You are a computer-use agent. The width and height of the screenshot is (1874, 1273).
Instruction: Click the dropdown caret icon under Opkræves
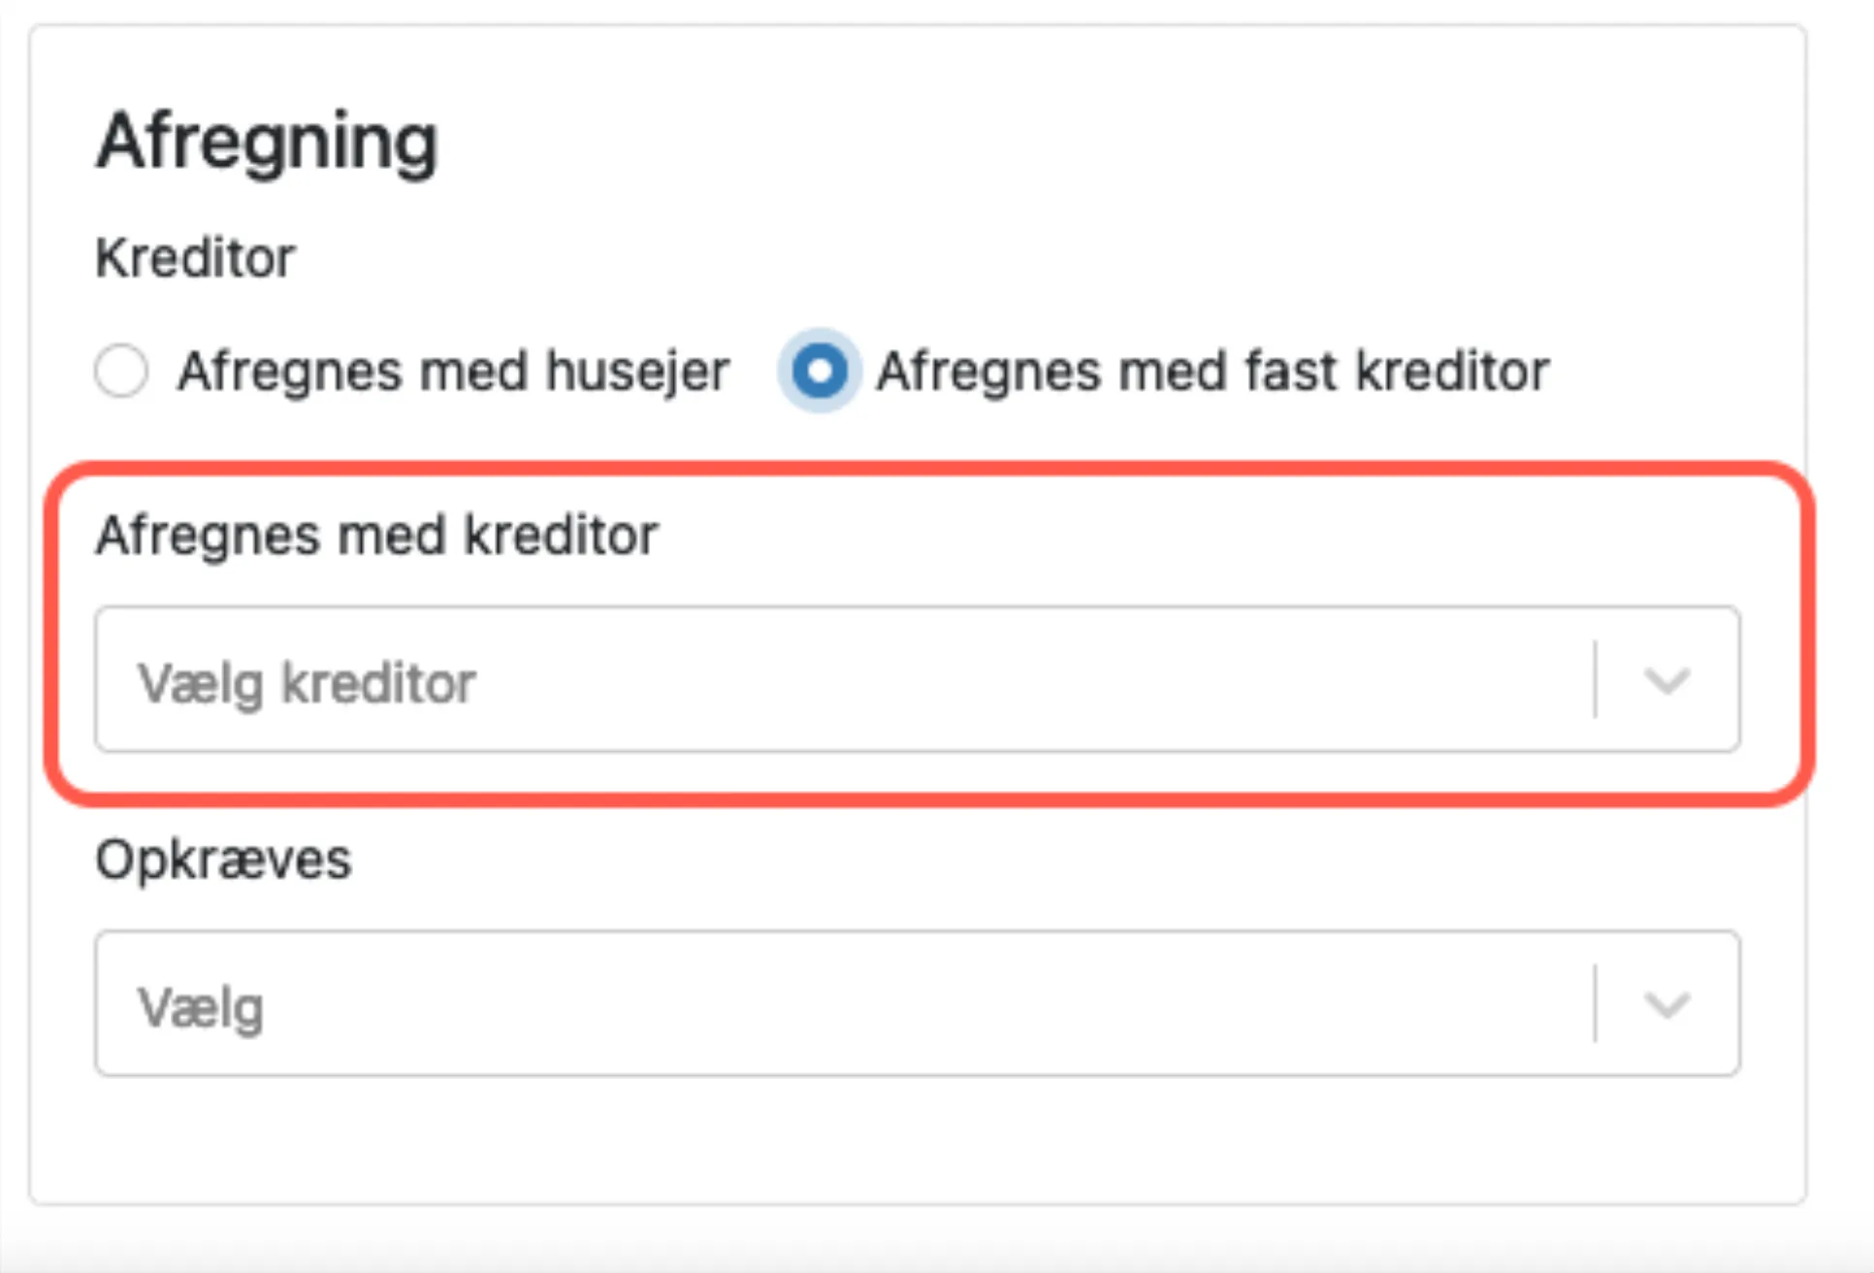[1666, 1006]
